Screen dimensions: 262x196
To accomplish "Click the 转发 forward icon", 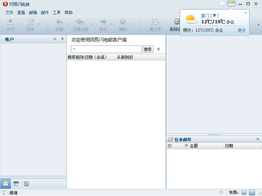I will [103, 22].
